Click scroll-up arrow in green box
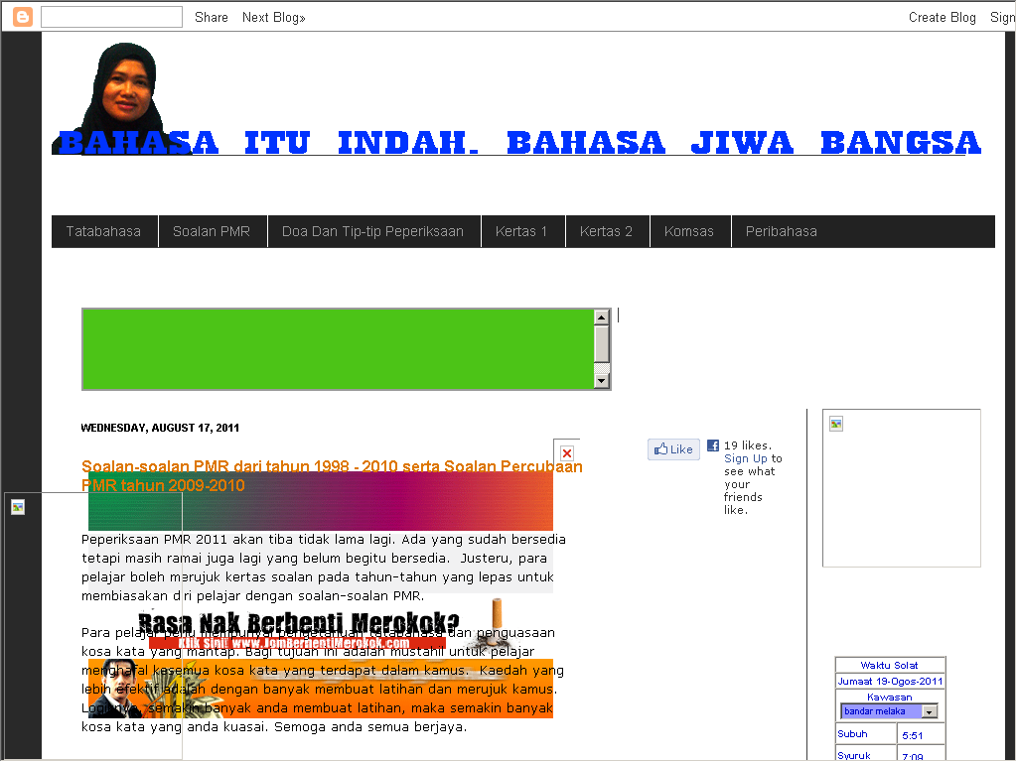This screenshot has height=762, width=1017. [x=601, y=317]
